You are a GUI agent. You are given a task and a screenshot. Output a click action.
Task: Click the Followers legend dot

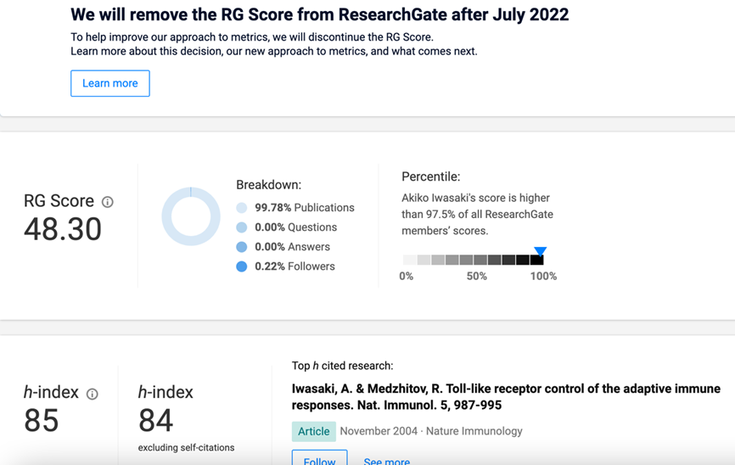241,266
